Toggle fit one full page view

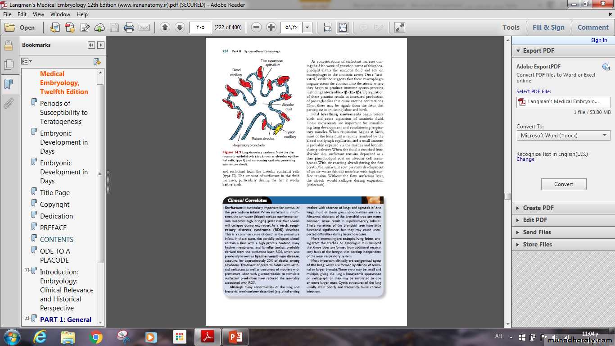[343, 27]
